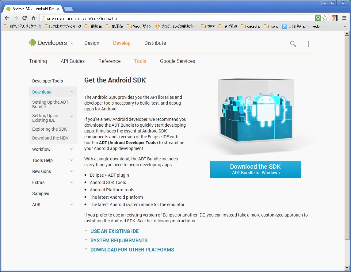This screenshot has height=272, width=351.
Task: Go to the browser Home page
Action: (x=34, y=18)
